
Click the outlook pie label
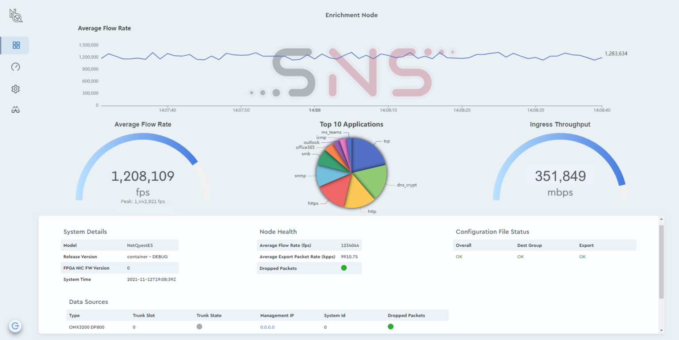(311, 142)
